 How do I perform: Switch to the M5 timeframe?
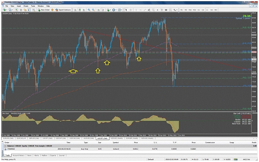pyautogui.click(x=186, y=10)
